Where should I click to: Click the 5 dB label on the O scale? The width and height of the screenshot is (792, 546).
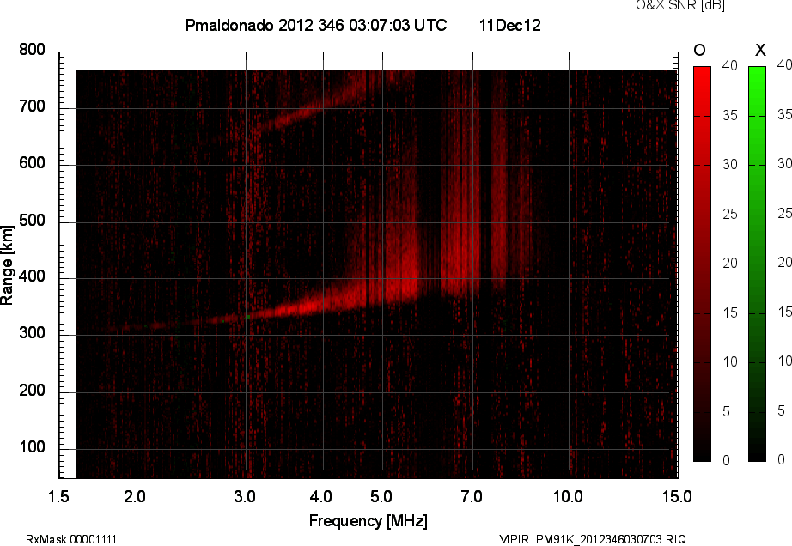[727, 412]
